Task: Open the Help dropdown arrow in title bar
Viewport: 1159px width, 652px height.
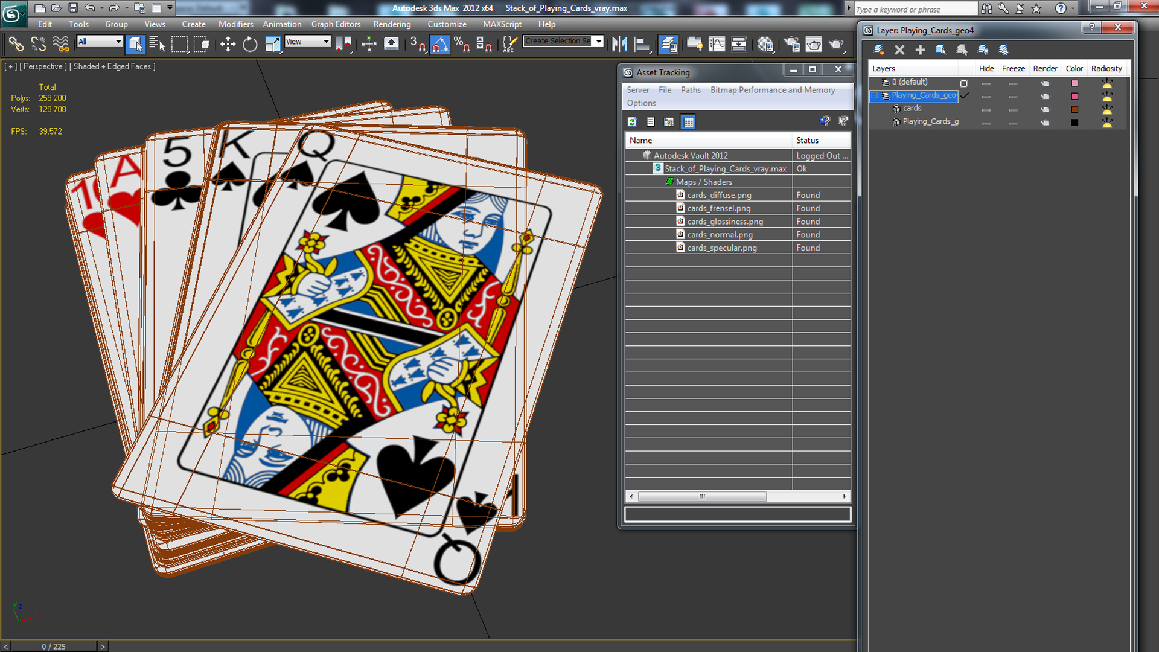Action: [1073, 8]
